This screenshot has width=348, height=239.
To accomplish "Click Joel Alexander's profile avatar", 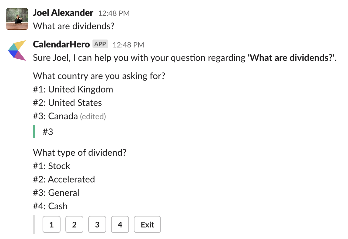I will coord(17,19).
